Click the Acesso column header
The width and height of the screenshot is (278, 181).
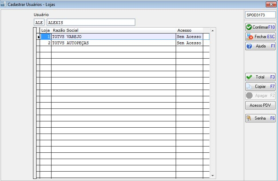pos(189,30)
